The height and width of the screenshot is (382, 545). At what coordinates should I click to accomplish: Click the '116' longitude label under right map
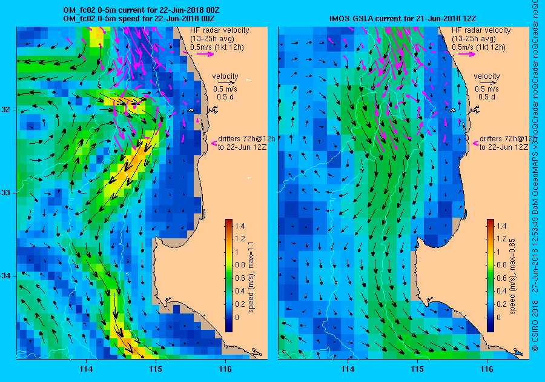487,369
